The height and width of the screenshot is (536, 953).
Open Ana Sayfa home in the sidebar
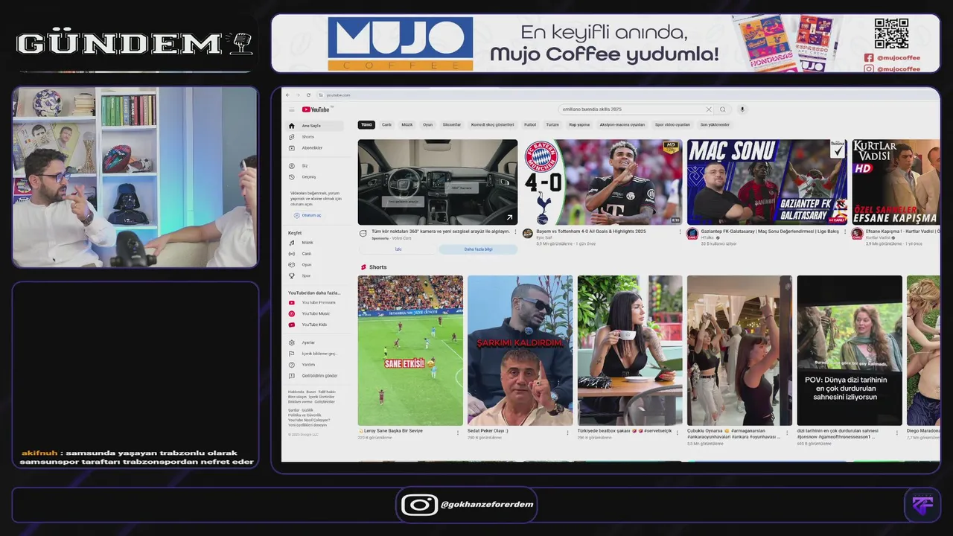coord(316,126)
